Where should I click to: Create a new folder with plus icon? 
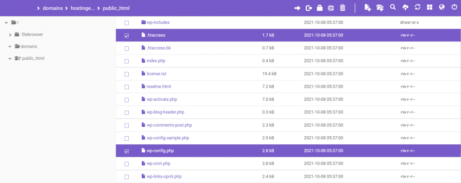pyautogui.click(x=380, y=8)
